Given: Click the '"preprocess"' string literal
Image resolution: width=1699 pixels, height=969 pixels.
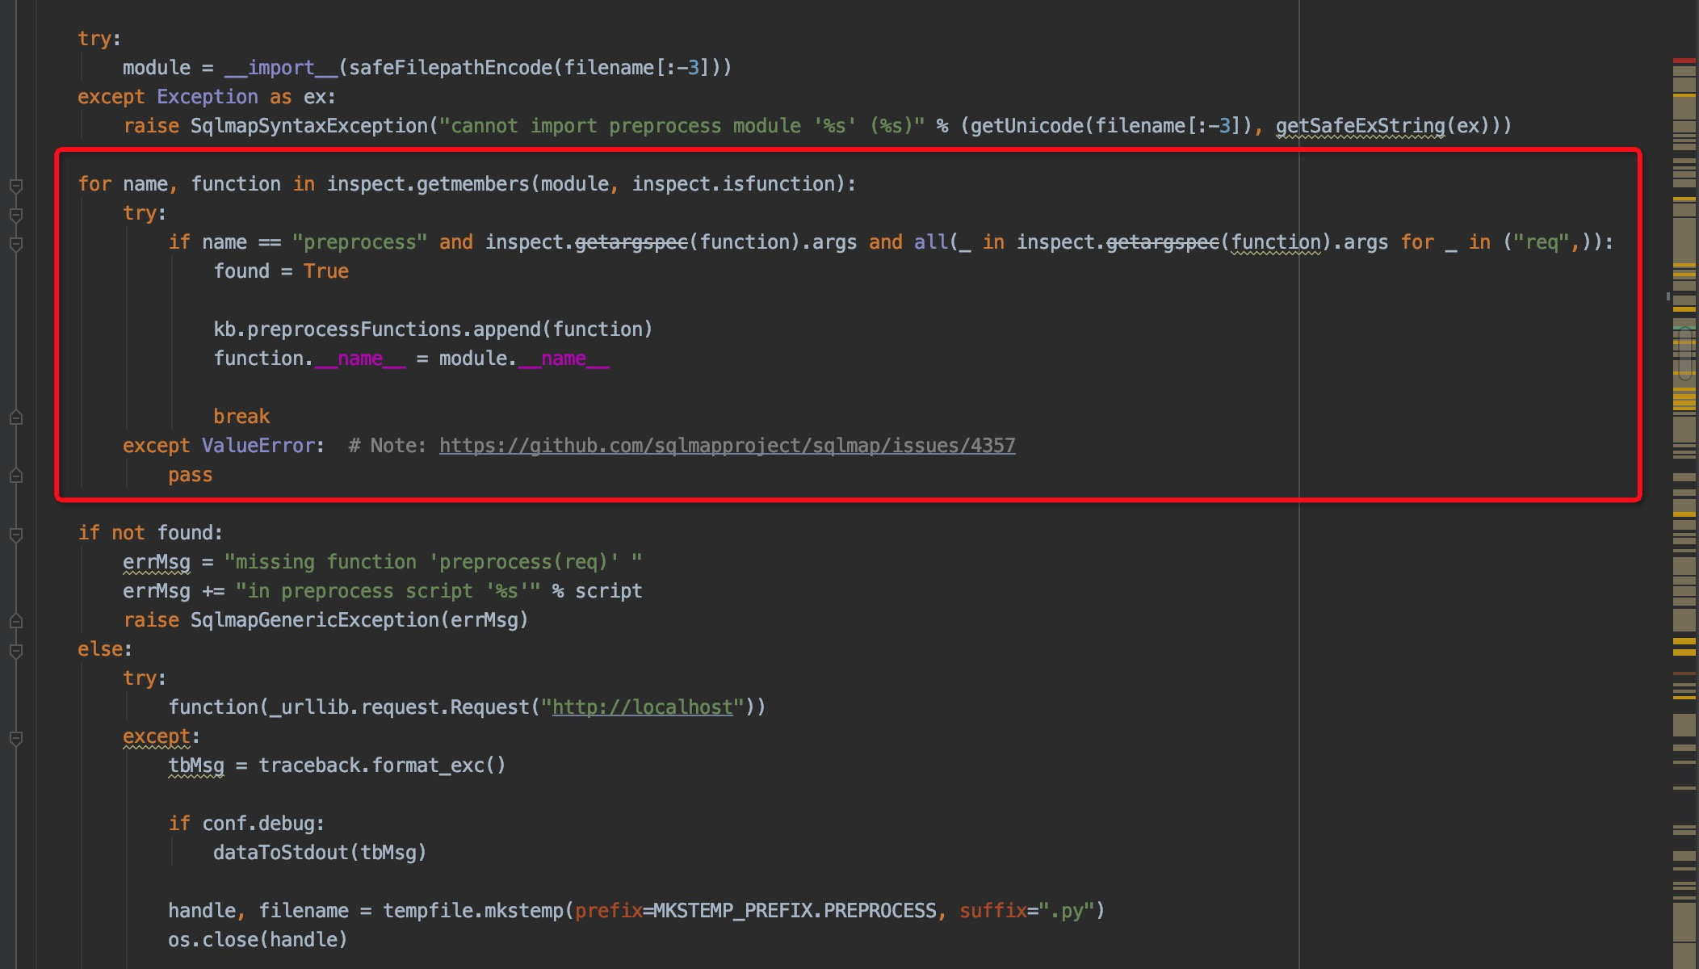Looking at the screenshot, I should pos(360,242).
